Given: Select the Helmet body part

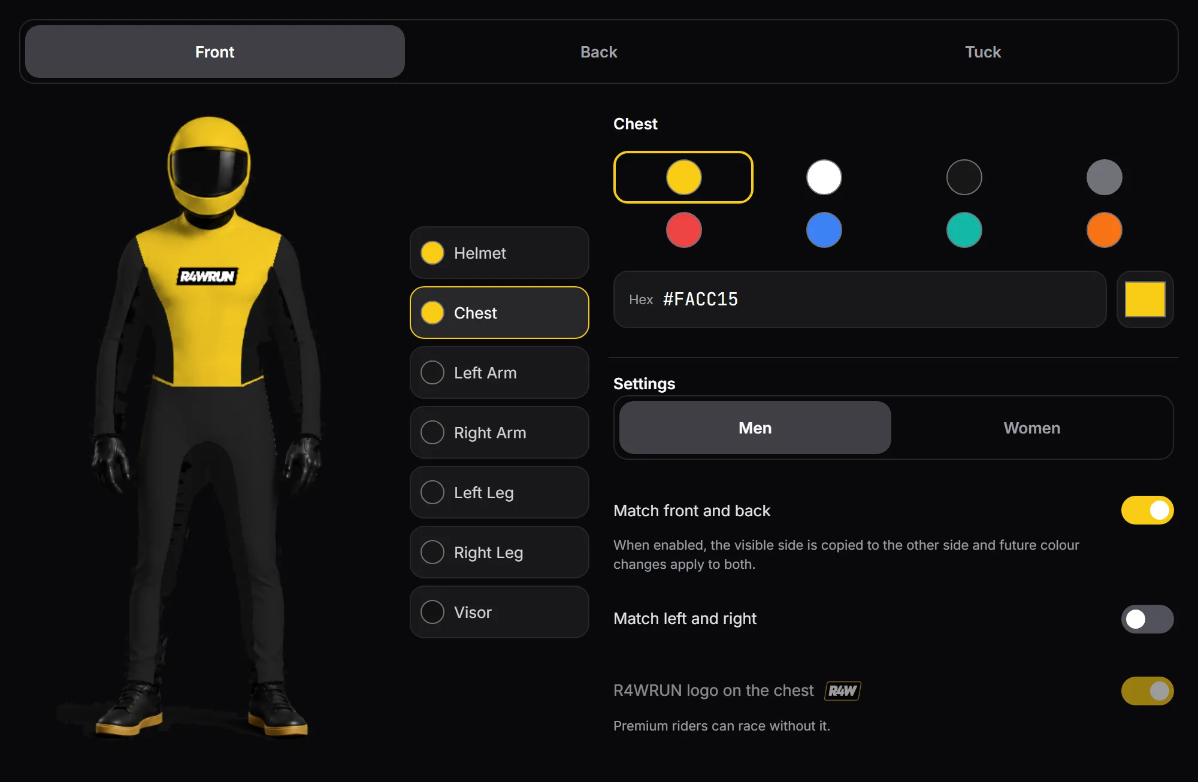Looking at the screenshot, I should [x=500, y=253].
